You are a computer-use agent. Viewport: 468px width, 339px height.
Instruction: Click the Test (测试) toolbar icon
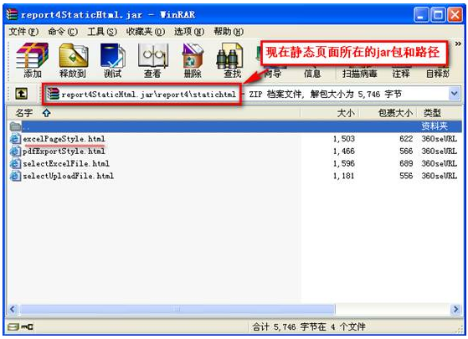point(112,60)
